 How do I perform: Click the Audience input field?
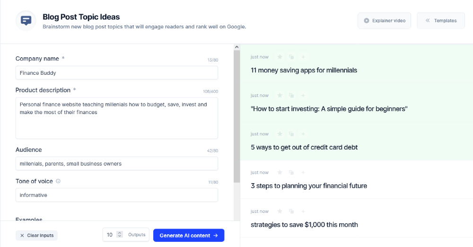(117, 164)
